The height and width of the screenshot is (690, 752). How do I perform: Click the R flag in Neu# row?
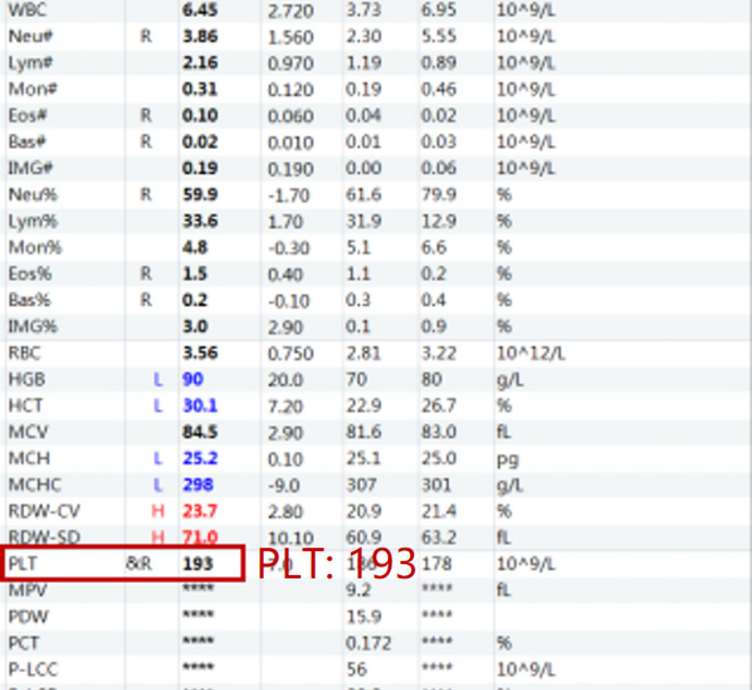145,37
